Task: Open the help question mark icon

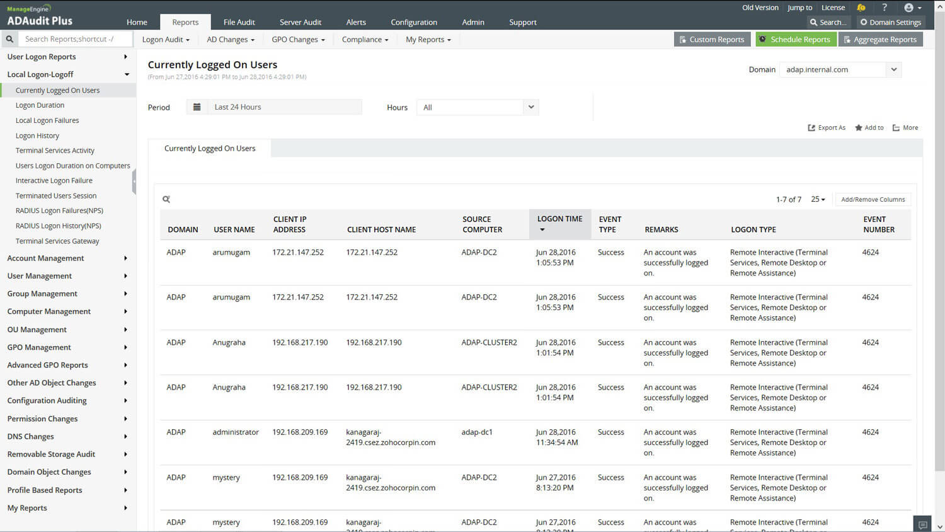Action: [884, 8]
